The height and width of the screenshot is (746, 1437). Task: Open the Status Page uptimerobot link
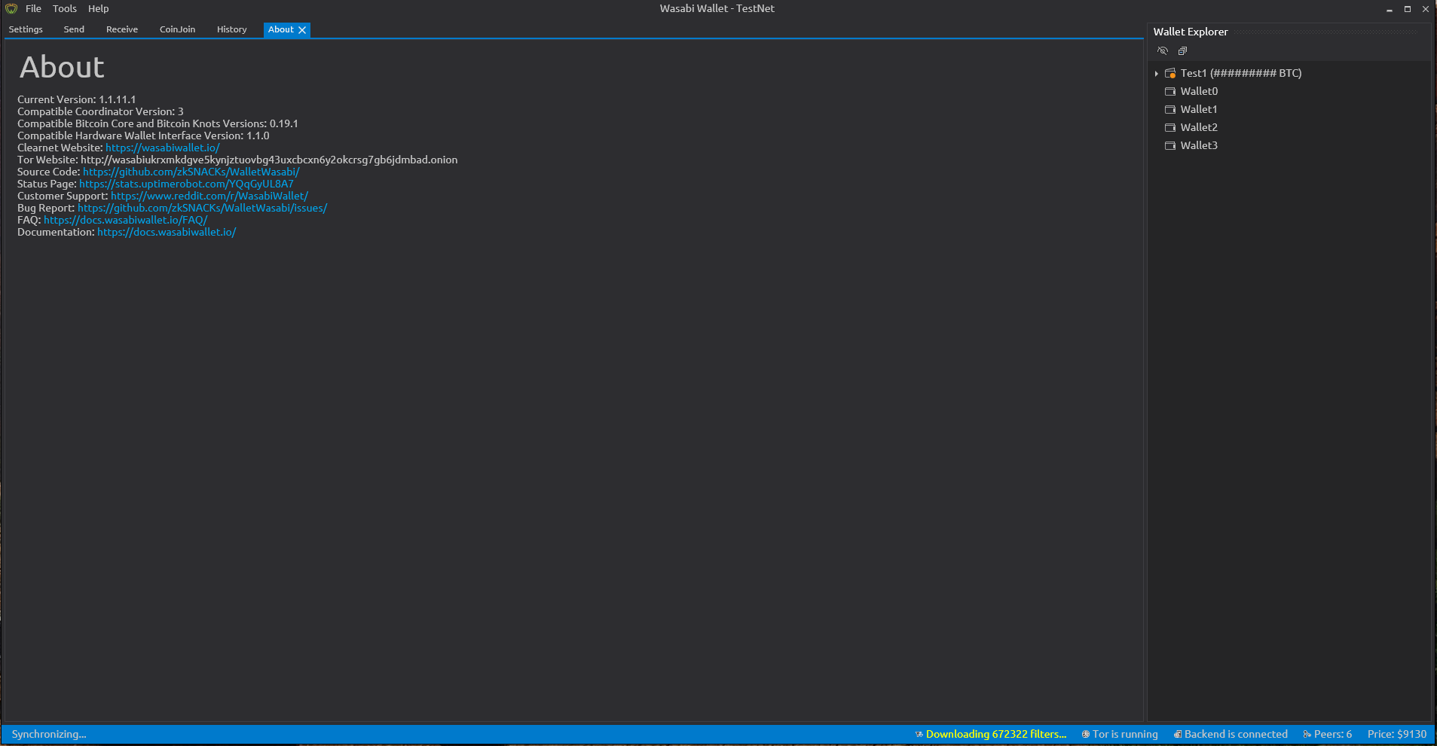click(186, 184)
